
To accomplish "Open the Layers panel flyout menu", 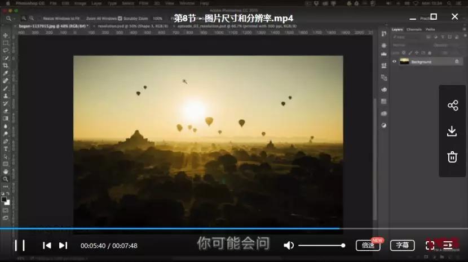I will click(464, 29).
